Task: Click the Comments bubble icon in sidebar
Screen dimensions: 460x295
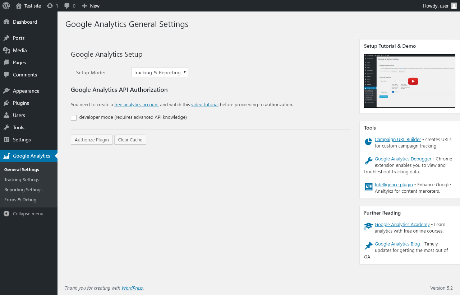Action: (6, 75)
